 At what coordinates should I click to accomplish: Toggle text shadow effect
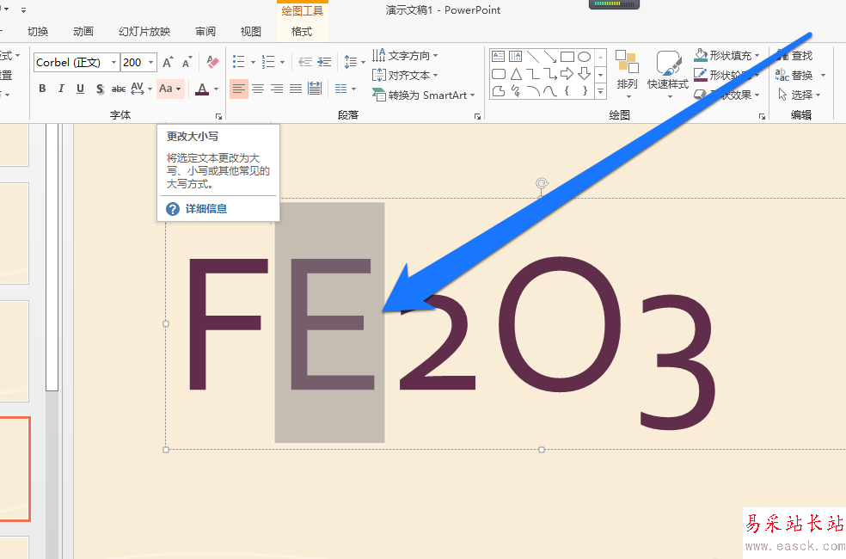tap(99, 89)
